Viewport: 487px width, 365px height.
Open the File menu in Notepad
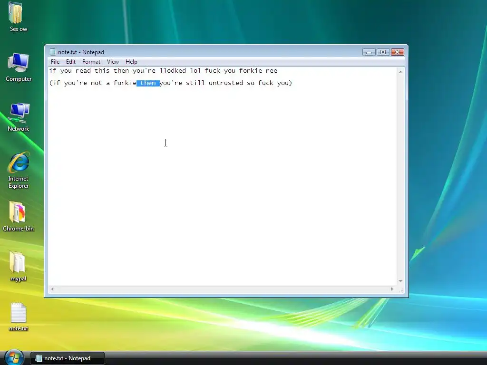[x=55, y=62]
